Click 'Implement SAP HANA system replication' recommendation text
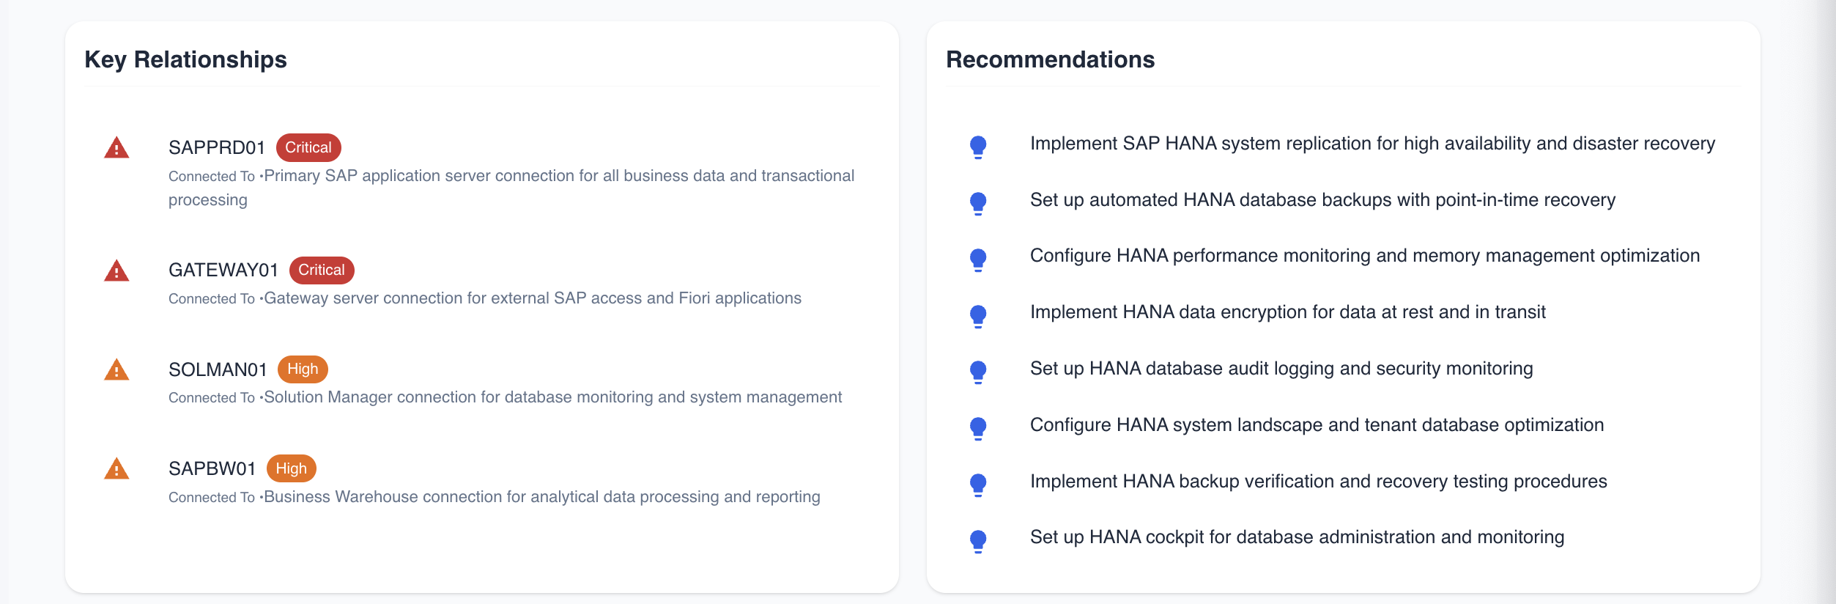The width and height of the screenshot is (1836, 604). (x=1372, y=144)
